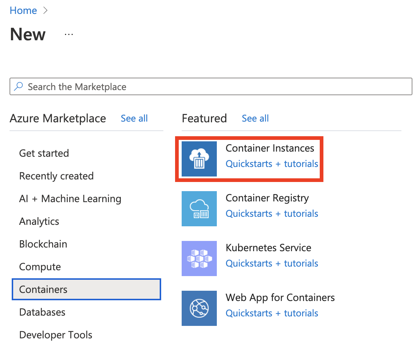The height and width of the screenshot is (342, 419).
Task: Open See all for Featured
Action: pos(255,118)
